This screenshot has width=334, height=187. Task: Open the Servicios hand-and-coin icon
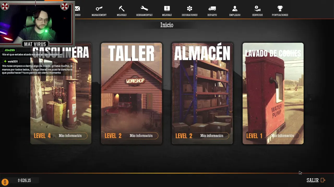tap(257, 9)
